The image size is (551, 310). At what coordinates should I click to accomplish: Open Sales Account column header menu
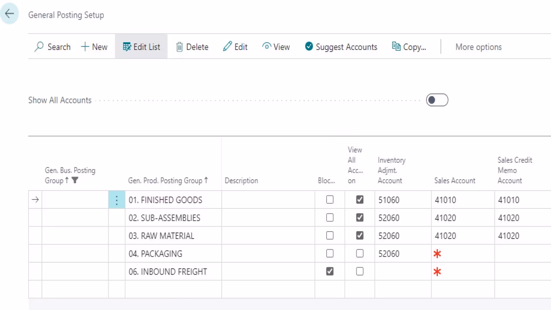coord(455,180)
